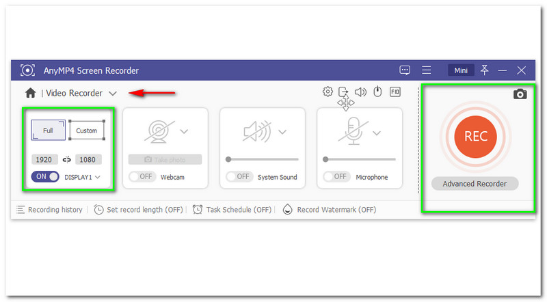The image size is (547, 302).
Task: Open Advanced Recorder
Action: pos(475,184)
